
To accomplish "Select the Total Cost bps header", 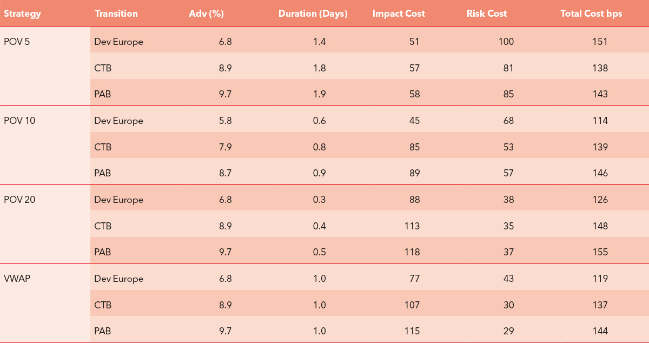I will 591,14.
